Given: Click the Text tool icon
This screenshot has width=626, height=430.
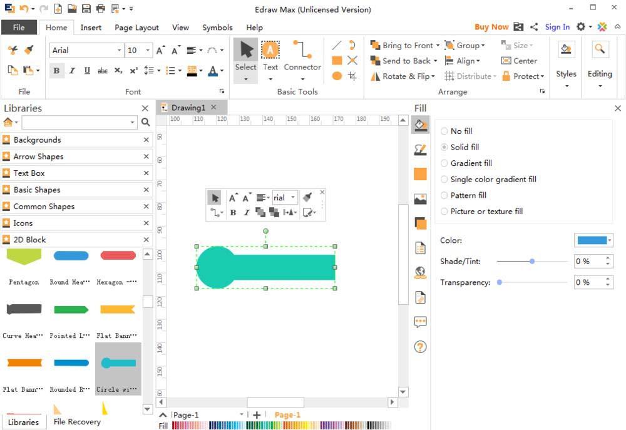Looking at the screenshot, I should coord(270,51).
